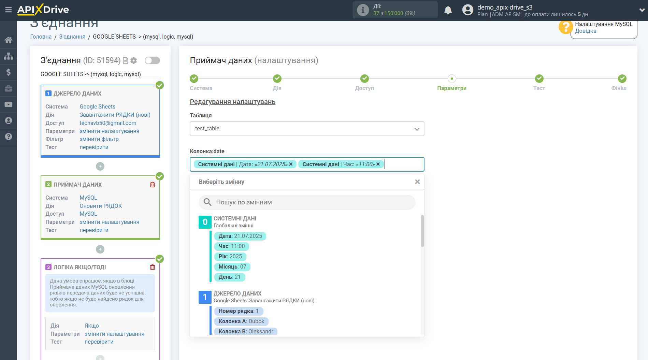
Task: Open the Довідка help link
Action: point(586,31)
